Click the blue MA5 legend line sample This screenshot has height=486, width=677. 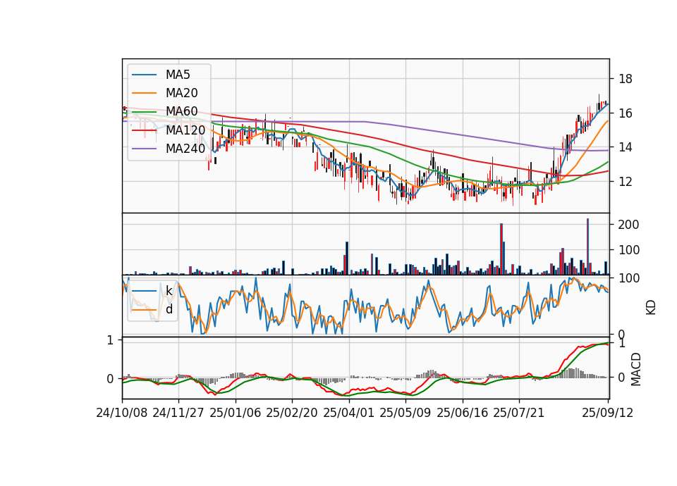tap(144, 75)
